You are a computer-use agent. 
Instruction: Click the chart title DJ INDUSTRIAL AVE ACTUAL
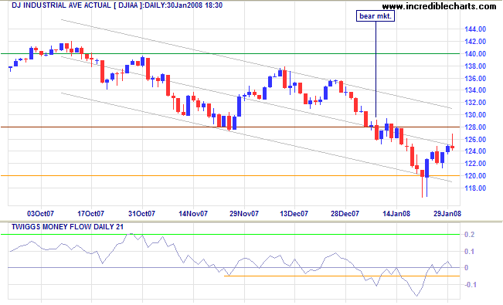(x=61, y=5)
